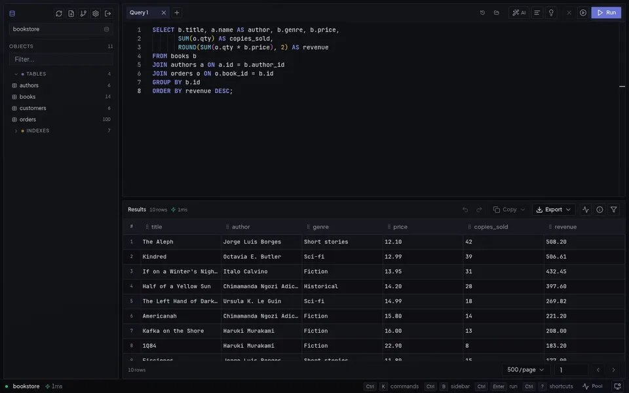Select the '1Q84' title cell

click(181, 346)
